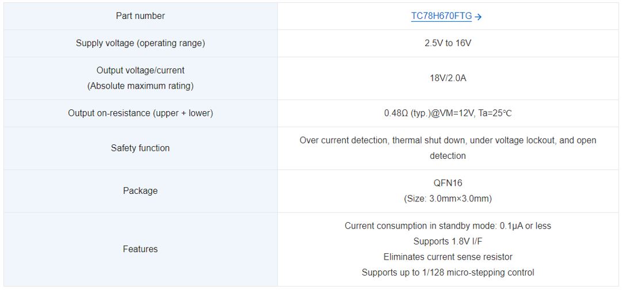
Task: Select the "Output on-resistance (upper + lower)" label
Action: [x=140, y=113]
